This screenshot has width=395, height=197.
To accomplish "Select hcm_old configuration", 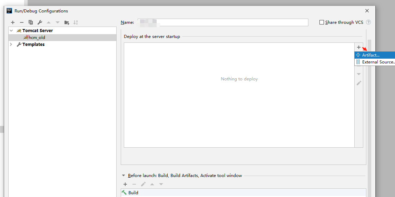I will (62, 38).
